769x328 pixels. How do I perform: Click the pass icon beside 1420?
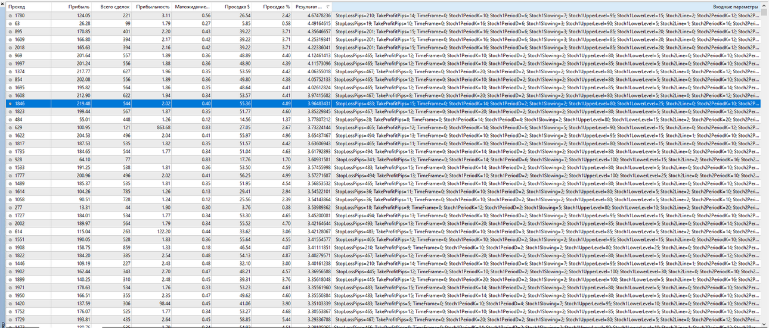click(x=10, y=304)
